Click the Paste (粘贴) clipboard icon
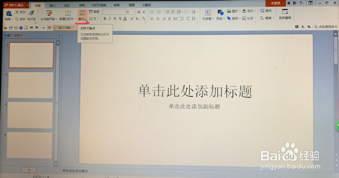Screen dimensions: 339x178 [x=9, y=14]
